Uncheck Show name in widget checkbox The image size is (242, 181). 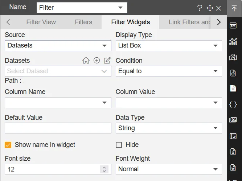[x=8, y=145]
